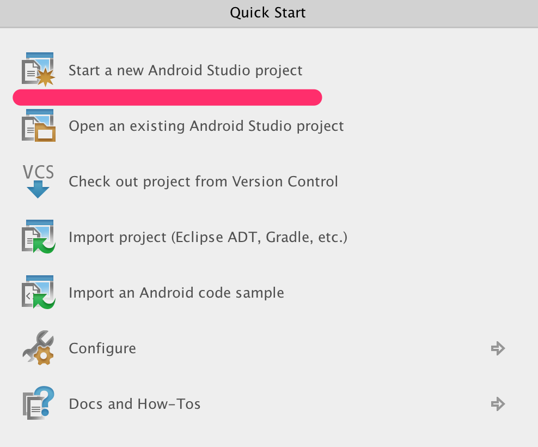Pick "Import an Android code sample" label
The width and height of the screenshot is (538, 447).
click(x=176, y=293)
